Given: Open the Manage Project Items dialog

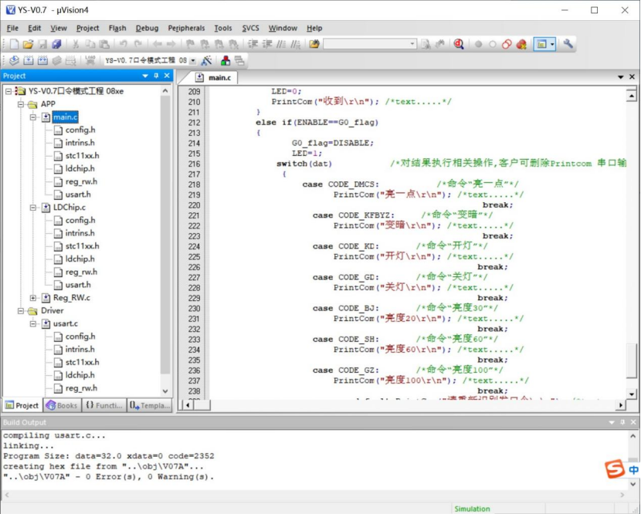Looking at the screenshot, I should tap(226, 61).
